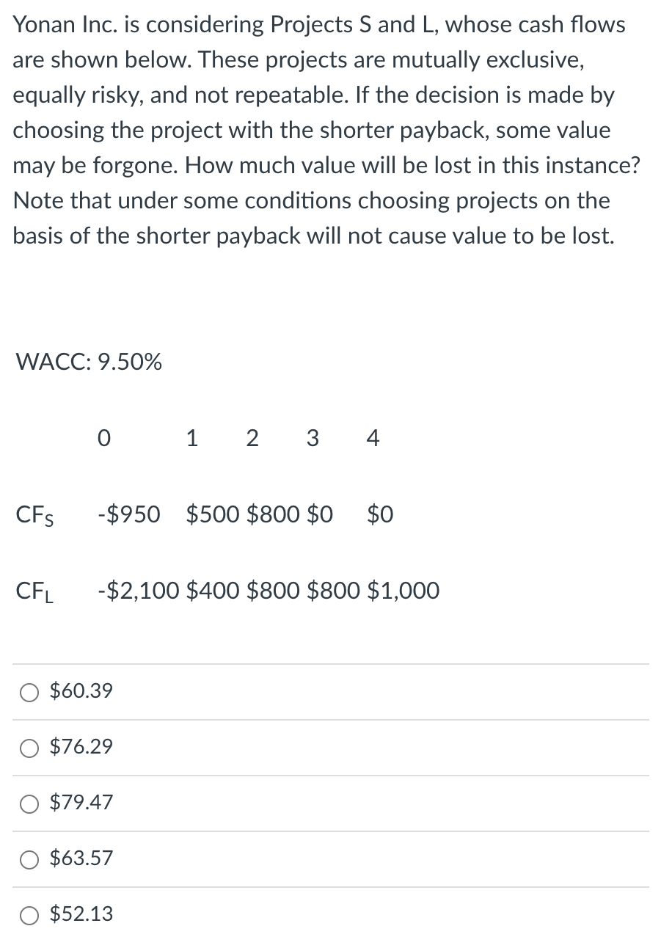Click the -$2,100 initial cash flow
The width and height of the screenshot is (661, 948).
[x=138, y=590]
